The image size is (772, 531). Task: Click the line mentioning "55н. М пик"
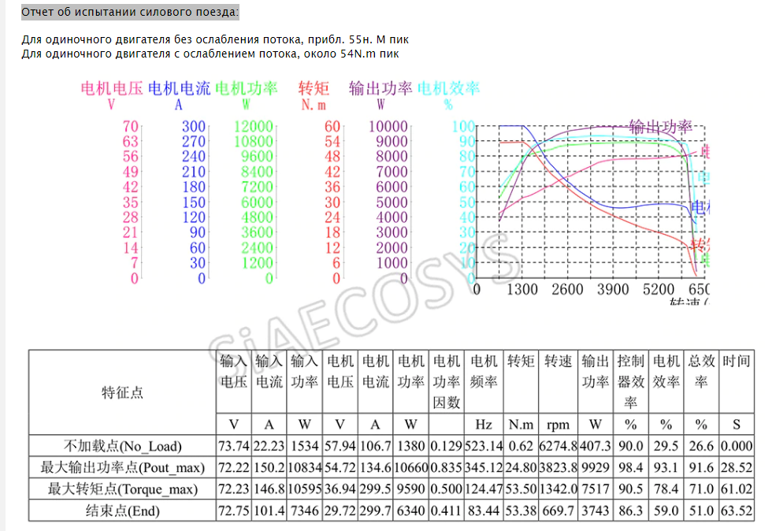point(215,39)
